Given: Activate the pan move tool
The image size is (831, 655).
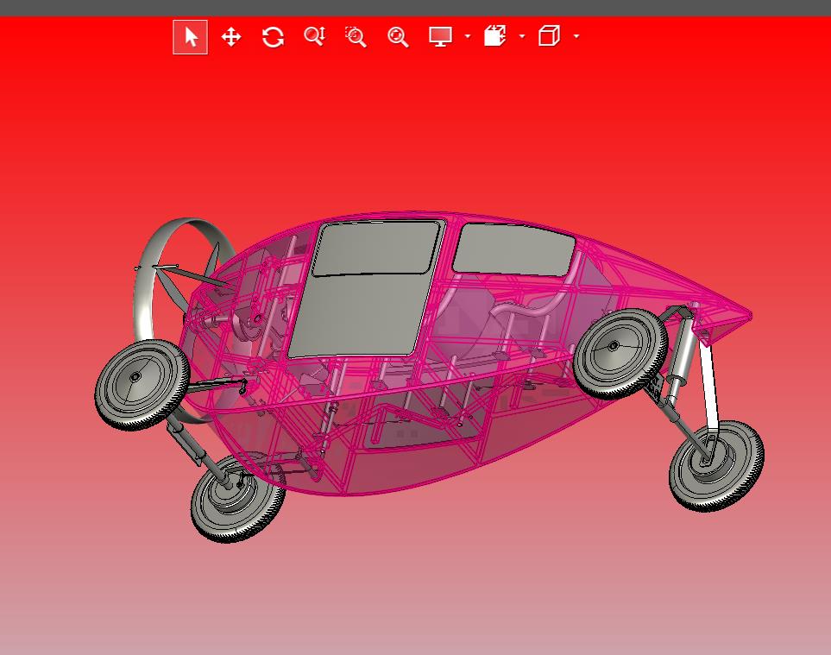Looking at the screenshot, I should point(231,37).
